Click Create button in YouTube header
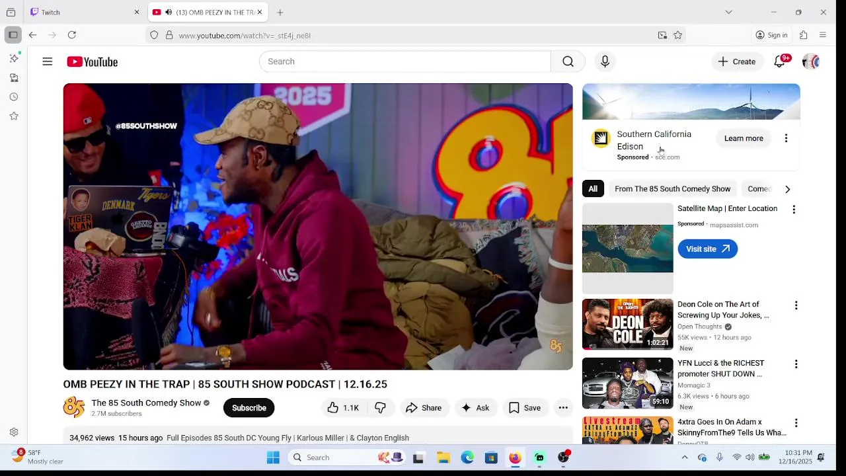 737,61
